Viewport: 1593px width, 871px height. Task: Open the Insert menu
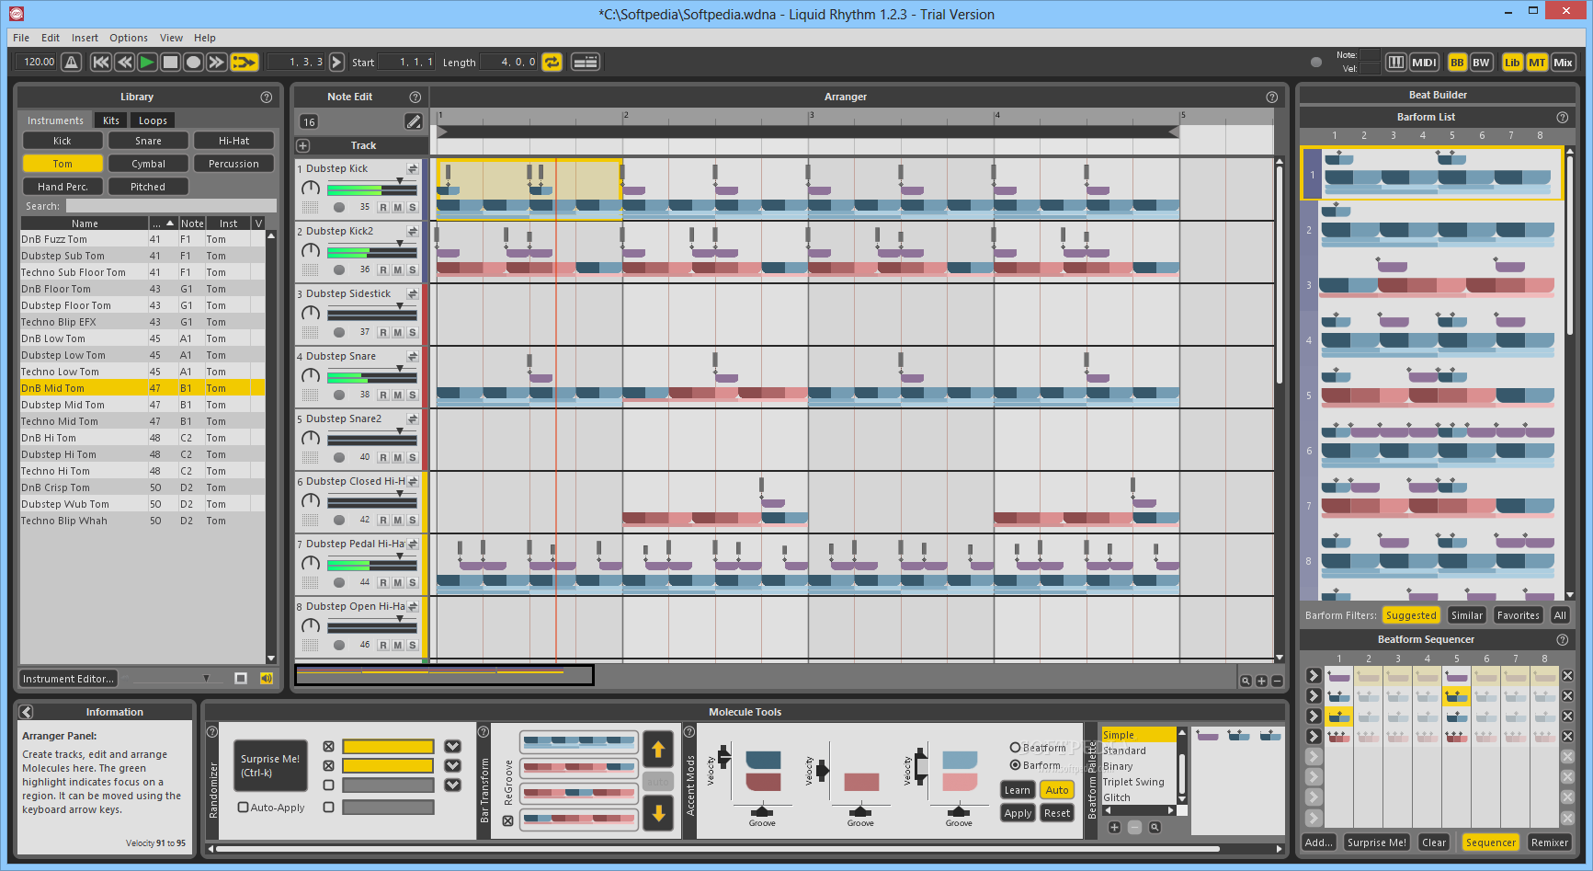pyautogui.click(x=85, y=38)
